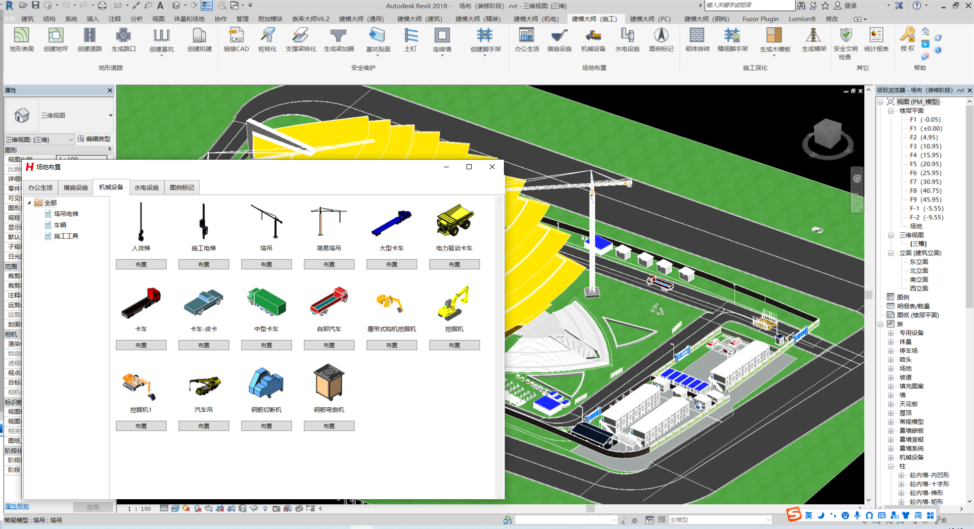The image size is (974, 529).
Task: Switch to the 措施设施 dialog tab
Action: [x=76, y=187]
